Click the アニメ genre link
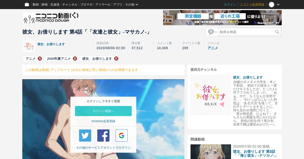 (213, 48)
